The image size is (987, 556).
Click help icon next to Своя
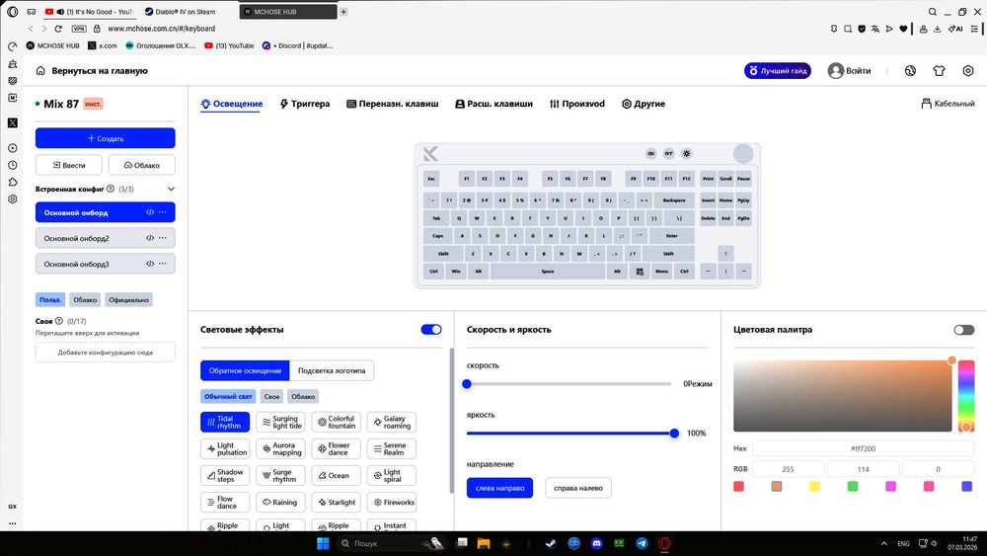coord(59,321)
